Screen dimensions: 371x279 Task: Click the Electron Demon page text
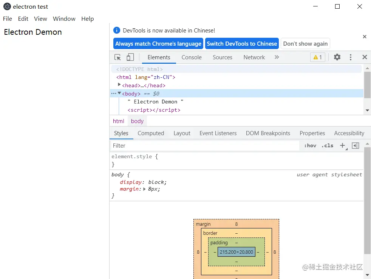(x=32, y=32)
